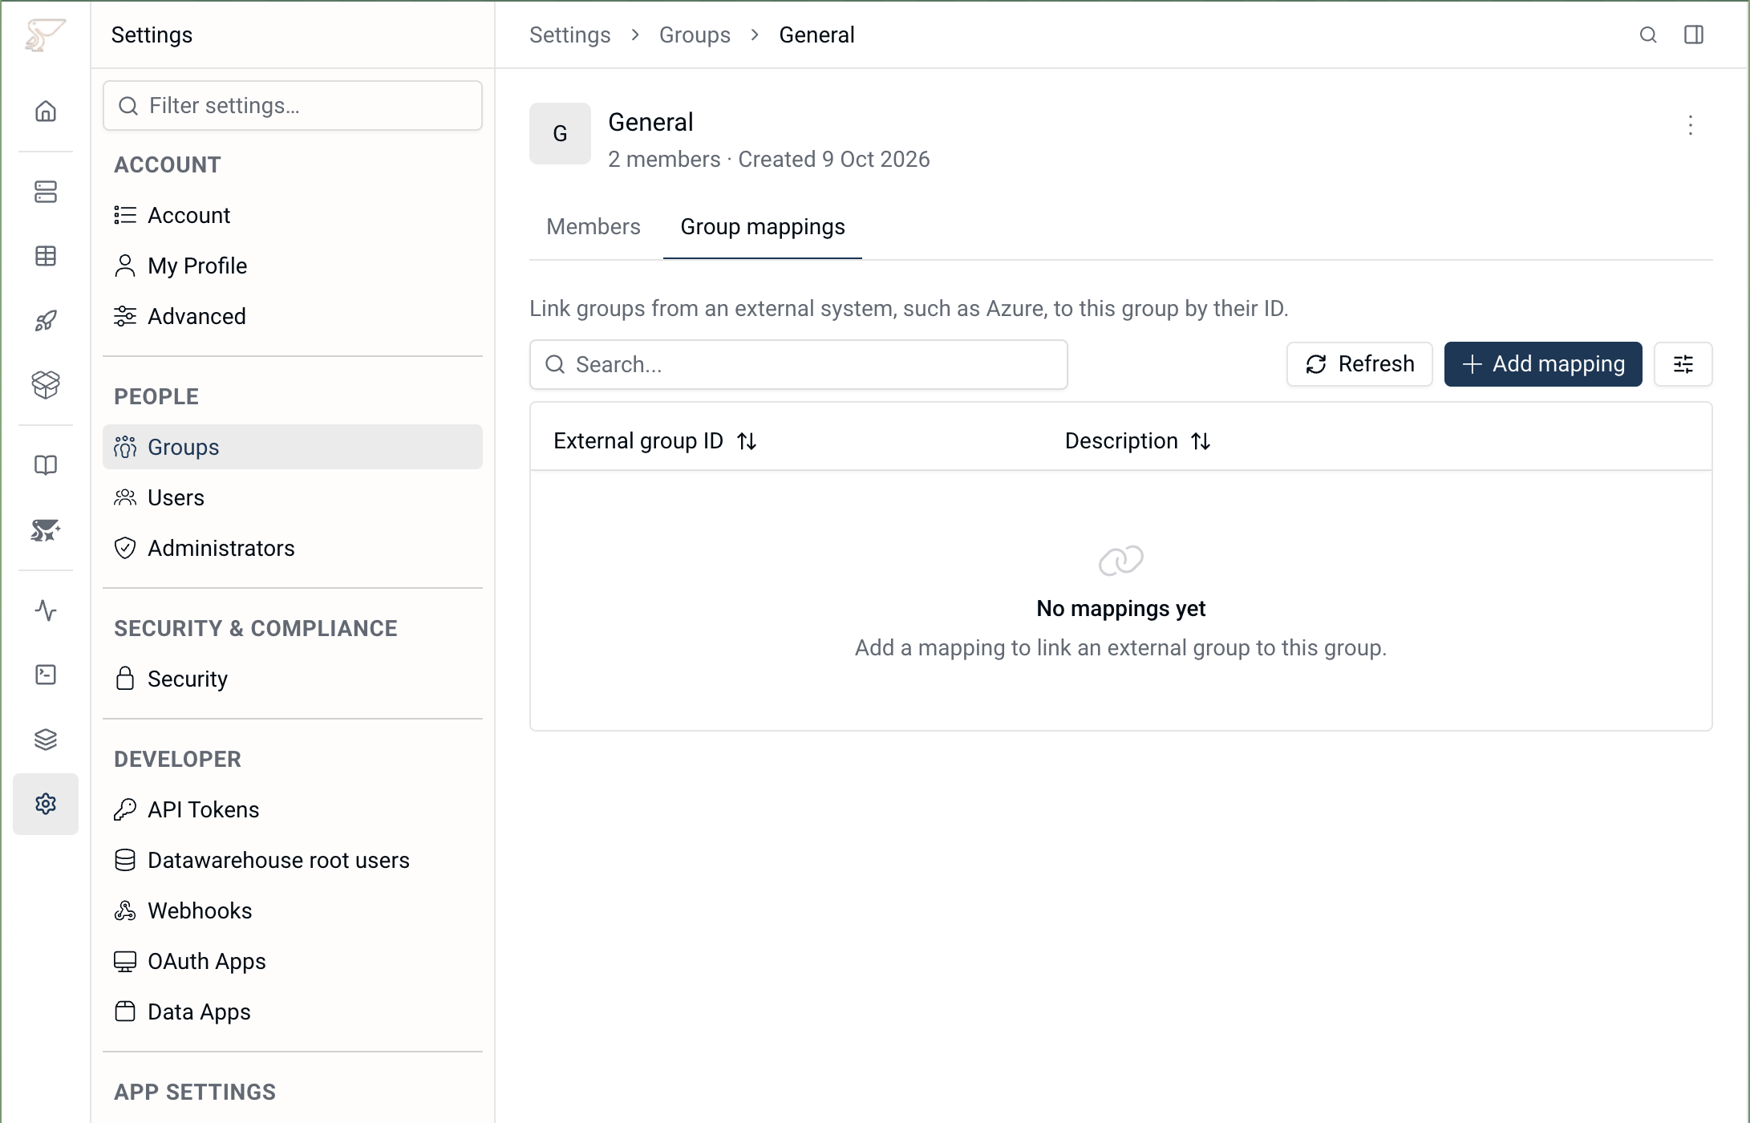Open Account settings item

(x=293, y=215)
